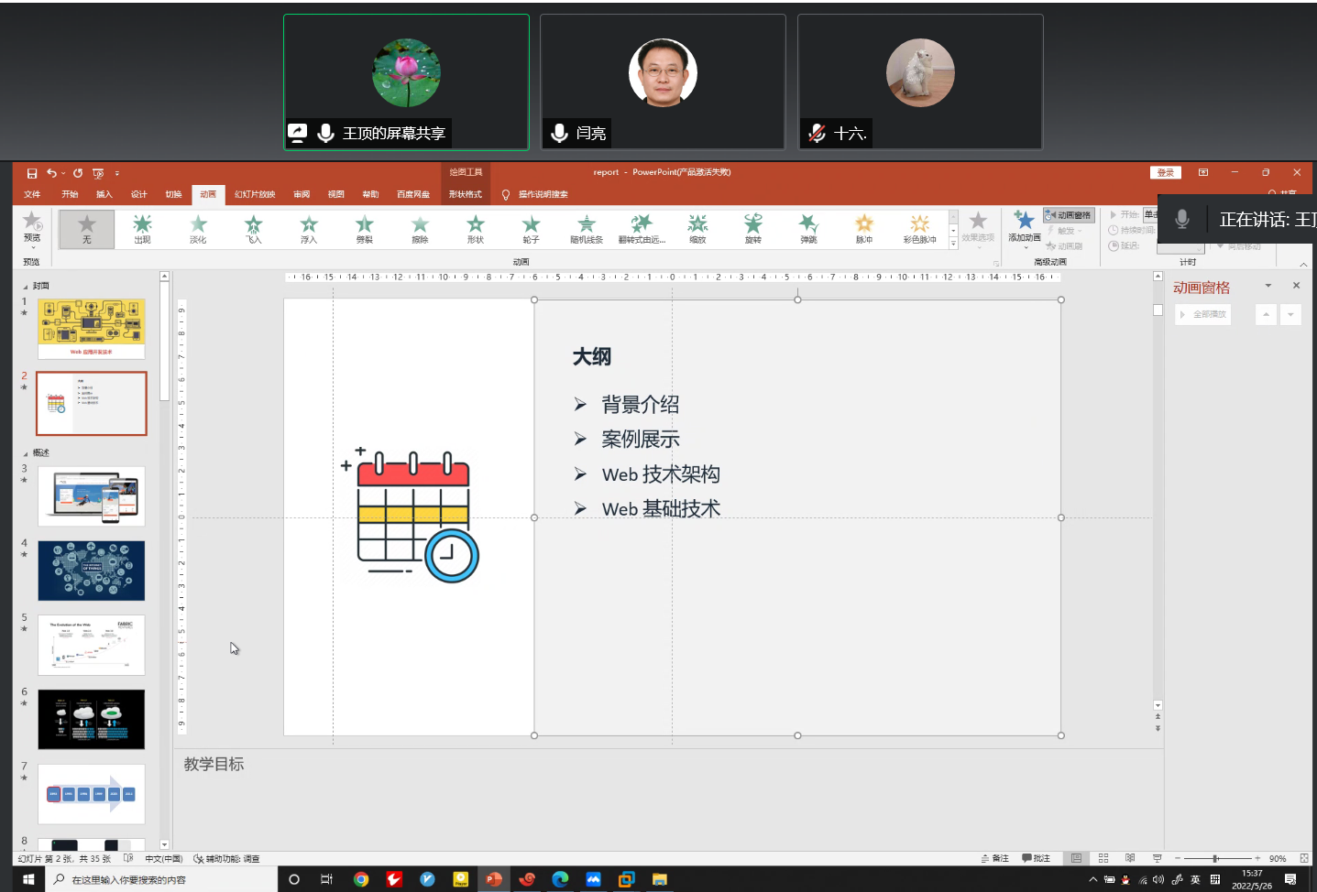Viewport: 1317px width, 892px height.
Task: Toggle the 动画窗格 animation pane button
Action: click(x=1070, y=215)
